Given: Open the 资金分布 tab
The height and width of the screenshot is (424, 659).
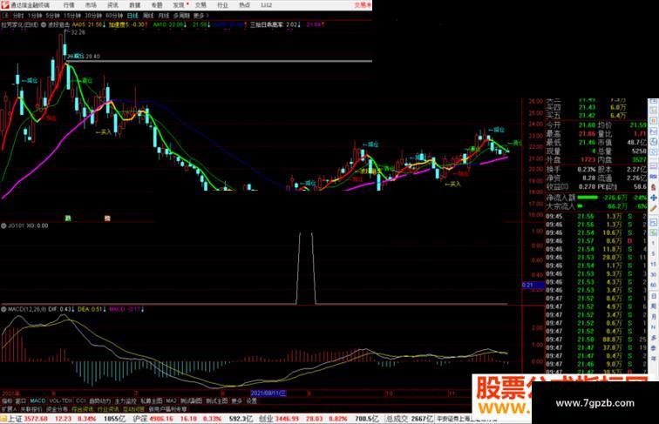Looking at the screenshot, I should 57,409.
